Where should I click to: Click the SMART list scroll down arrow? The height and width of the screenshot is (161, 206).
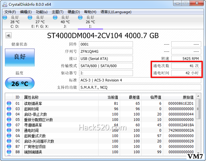pyautogui.click(x=198, y=153)
